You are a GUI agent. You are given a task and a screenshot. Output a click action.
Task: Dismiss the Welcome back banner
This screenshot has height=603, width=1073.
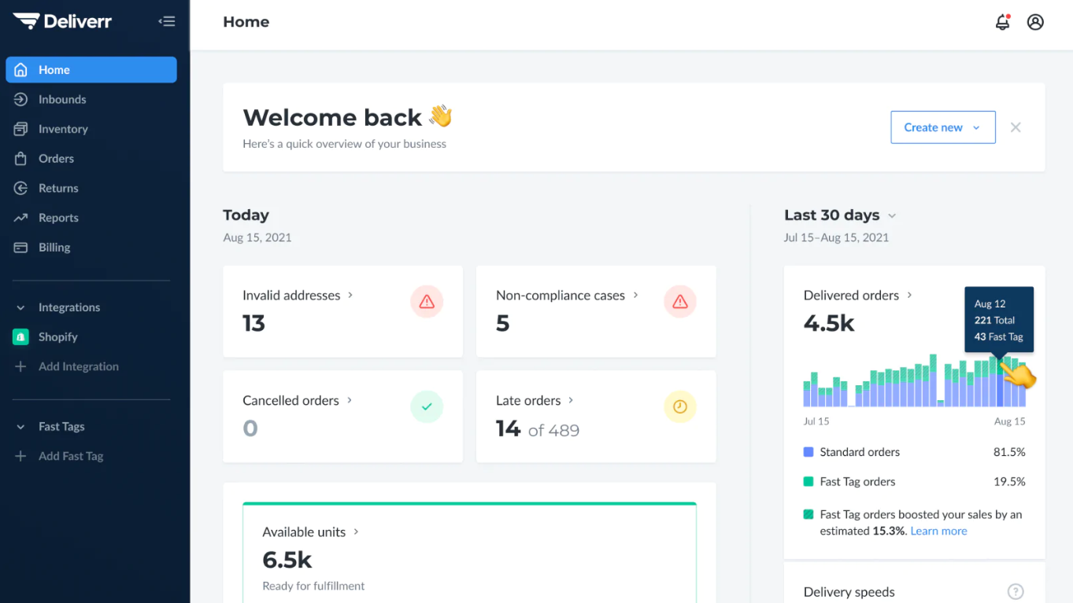click(x=1016, y=127)
